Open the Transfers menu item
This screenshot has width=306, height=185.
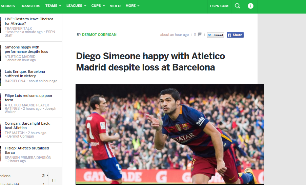pos(30,6)
